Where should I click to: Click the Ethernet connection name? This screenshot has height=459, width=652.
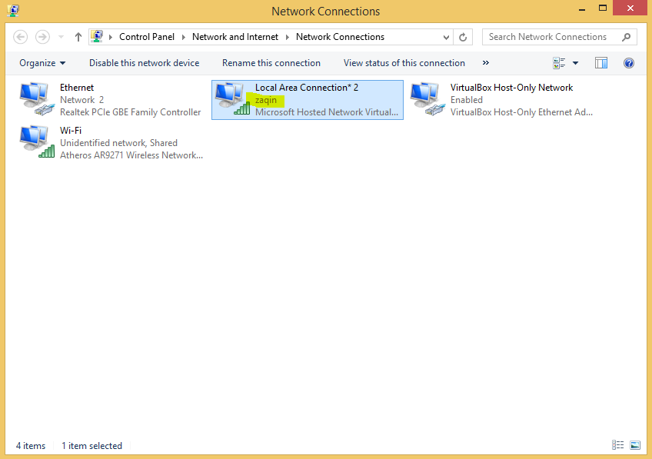coord(77,88)
